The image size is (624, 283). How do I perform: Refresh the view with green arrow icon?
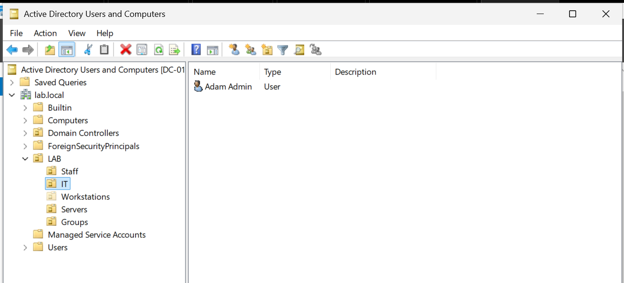pyautogui.click(x=159, y=50)
